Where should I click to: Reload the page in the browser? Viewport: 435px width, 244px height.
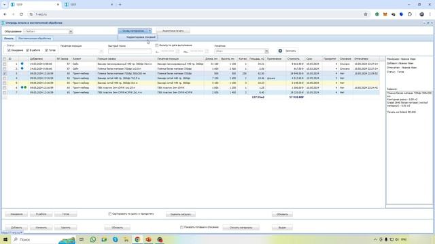pos(21,14)
